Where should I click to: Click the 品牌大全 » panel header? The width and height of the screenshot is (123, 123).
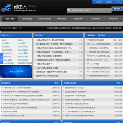tap(6, 36)
